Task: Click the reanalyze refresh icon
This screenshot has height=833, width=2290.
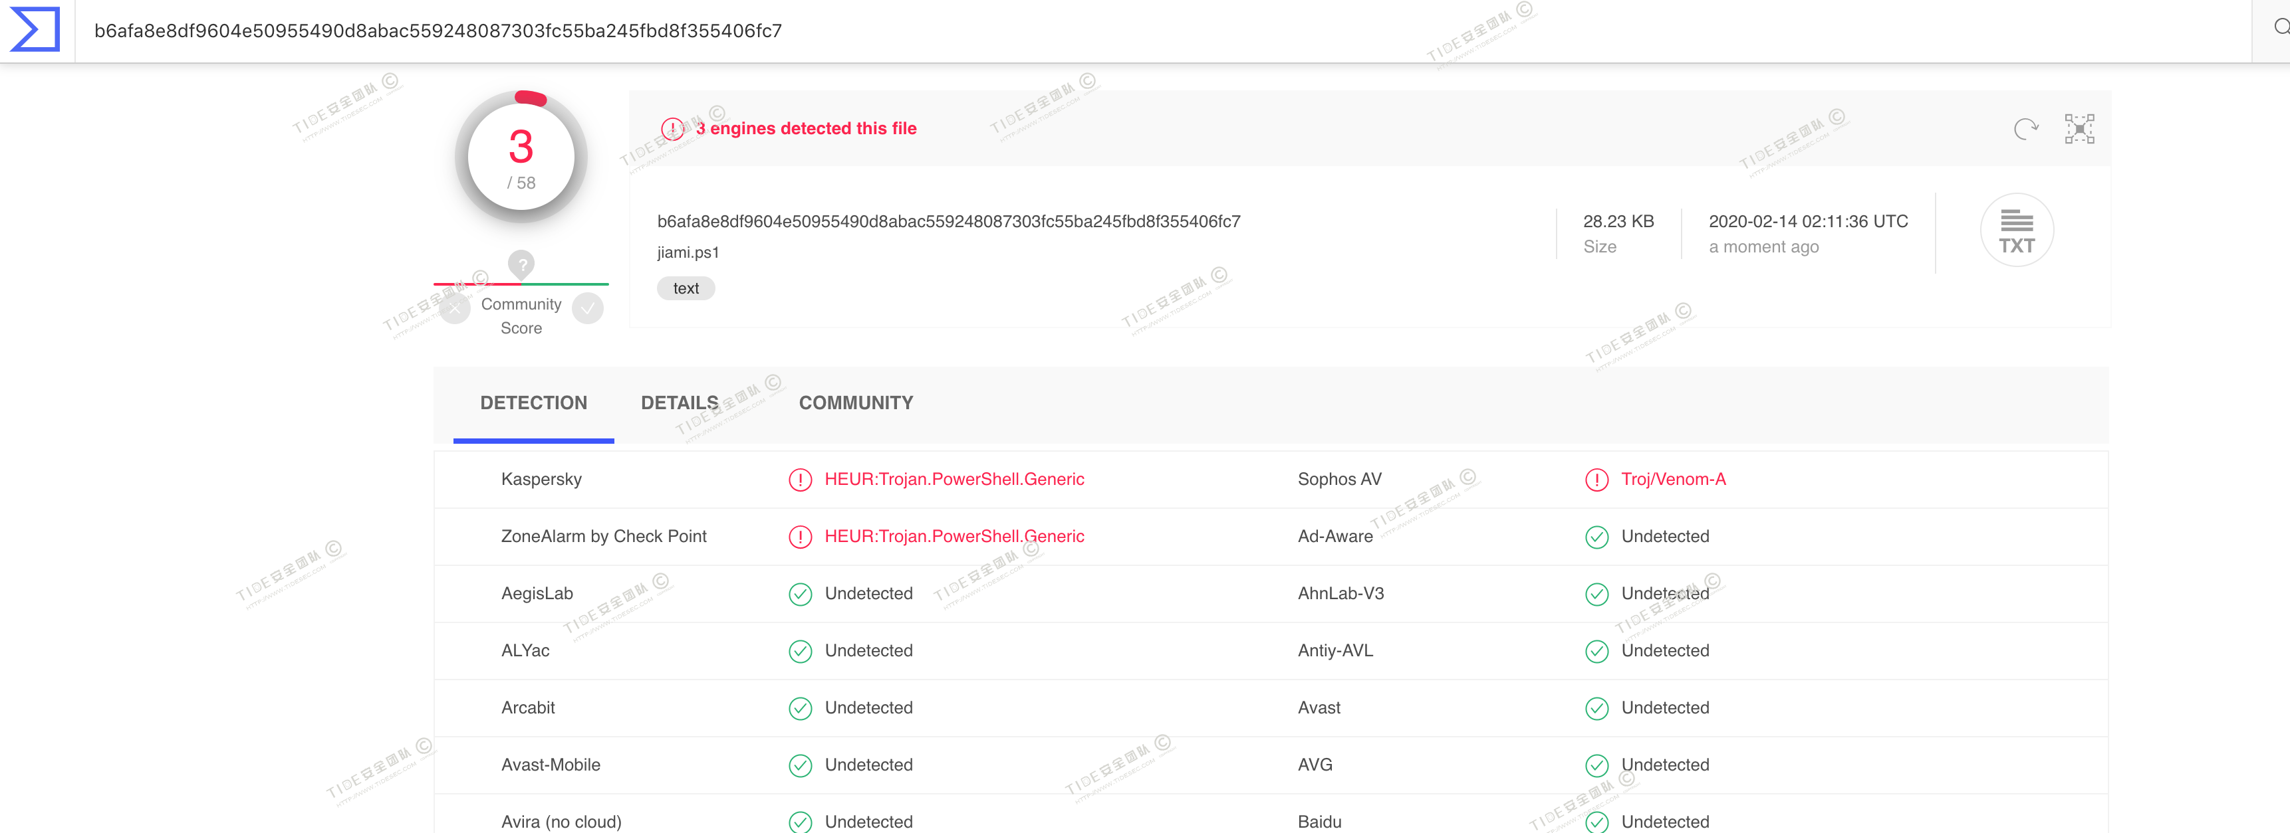Action: 2026,130
